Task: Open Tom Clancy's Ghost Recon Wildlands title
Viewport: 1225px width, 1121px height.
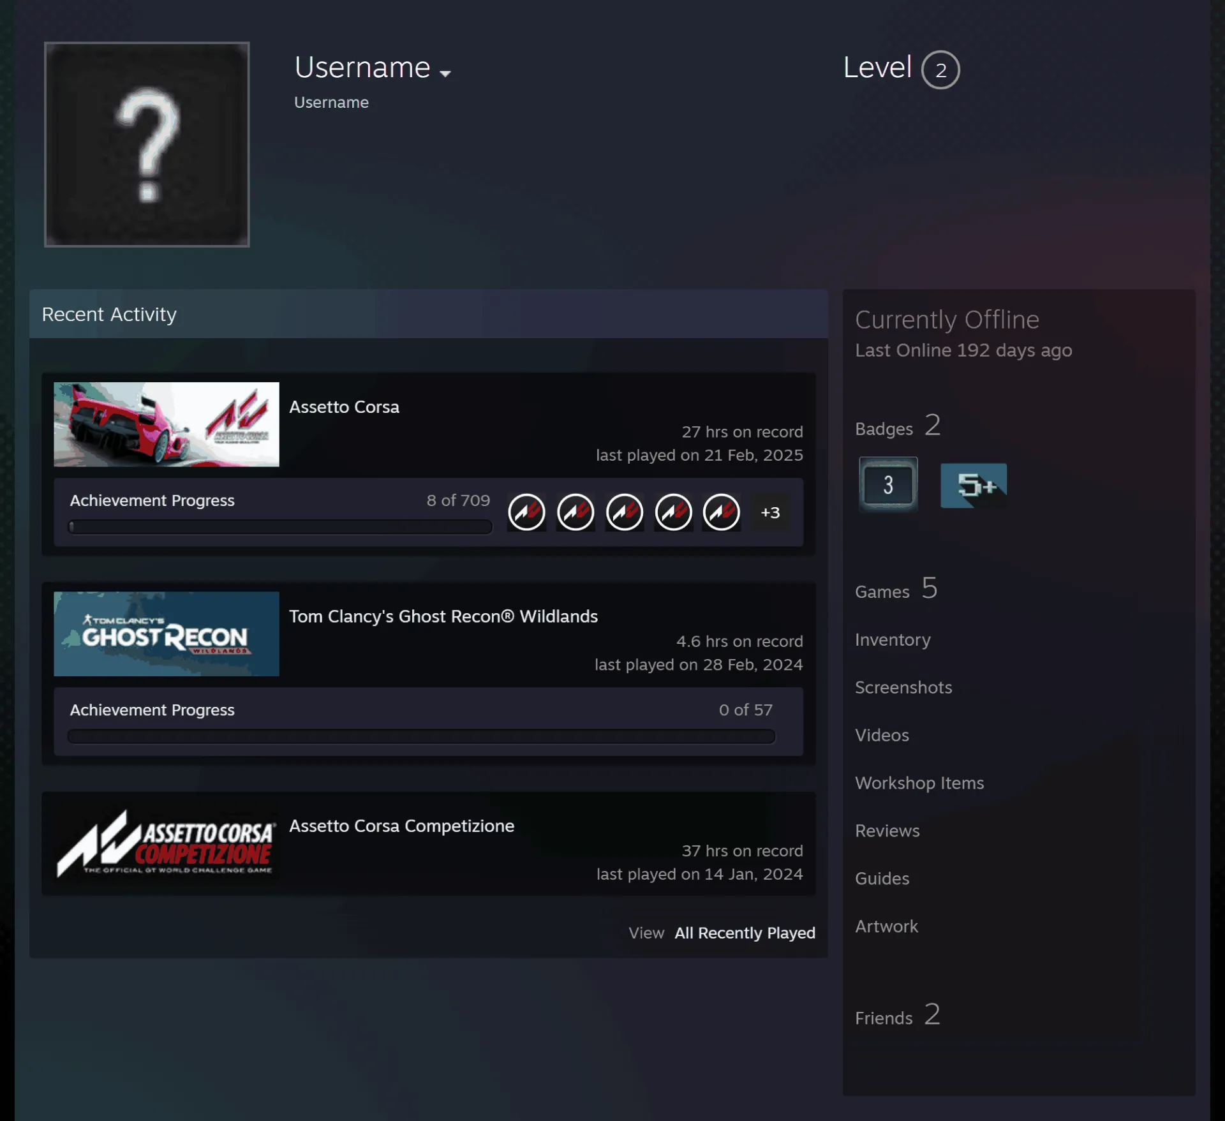Action: pos(443,616)
